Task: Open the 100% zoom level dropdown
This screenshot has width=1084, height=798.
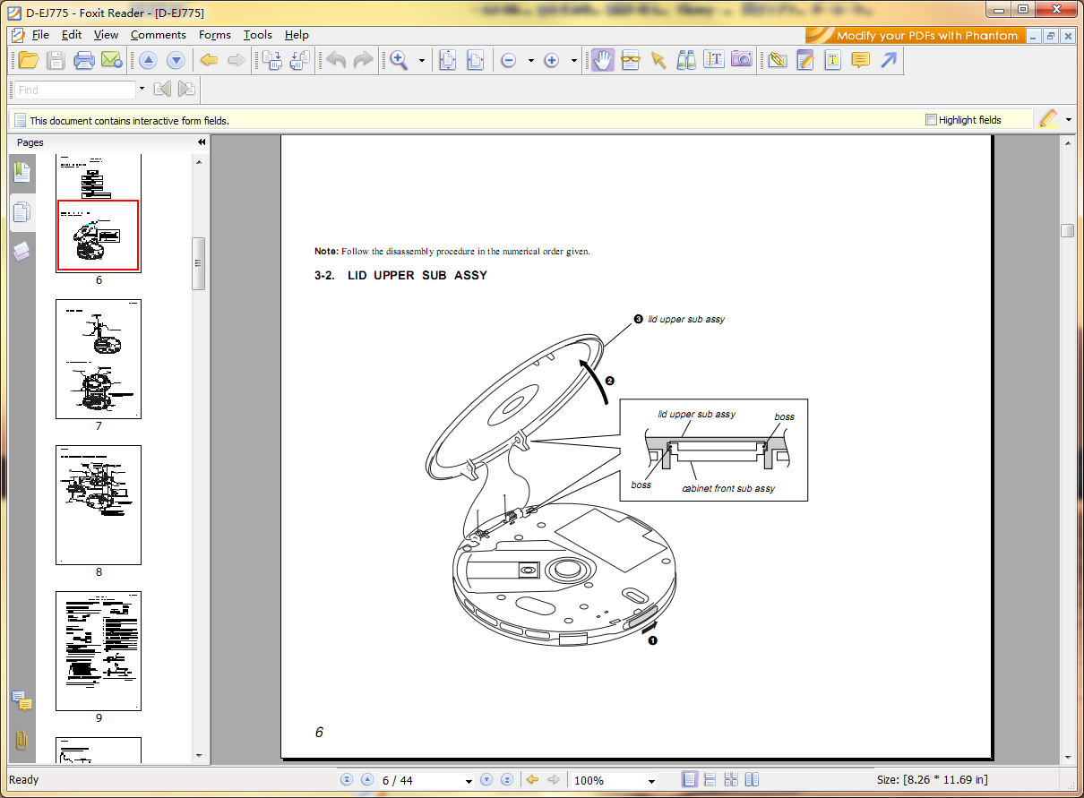Action: (x=651, y=781)
